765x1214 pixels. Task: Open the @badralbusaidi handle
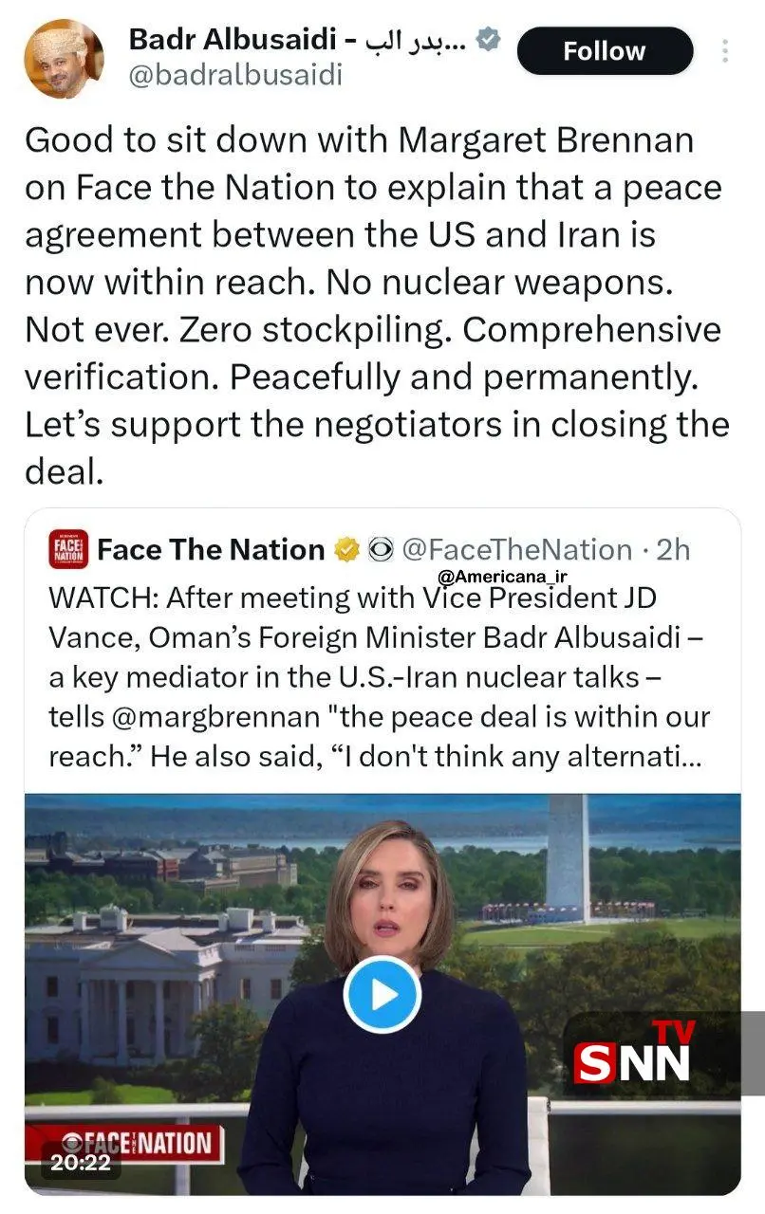tap(235, 76)
